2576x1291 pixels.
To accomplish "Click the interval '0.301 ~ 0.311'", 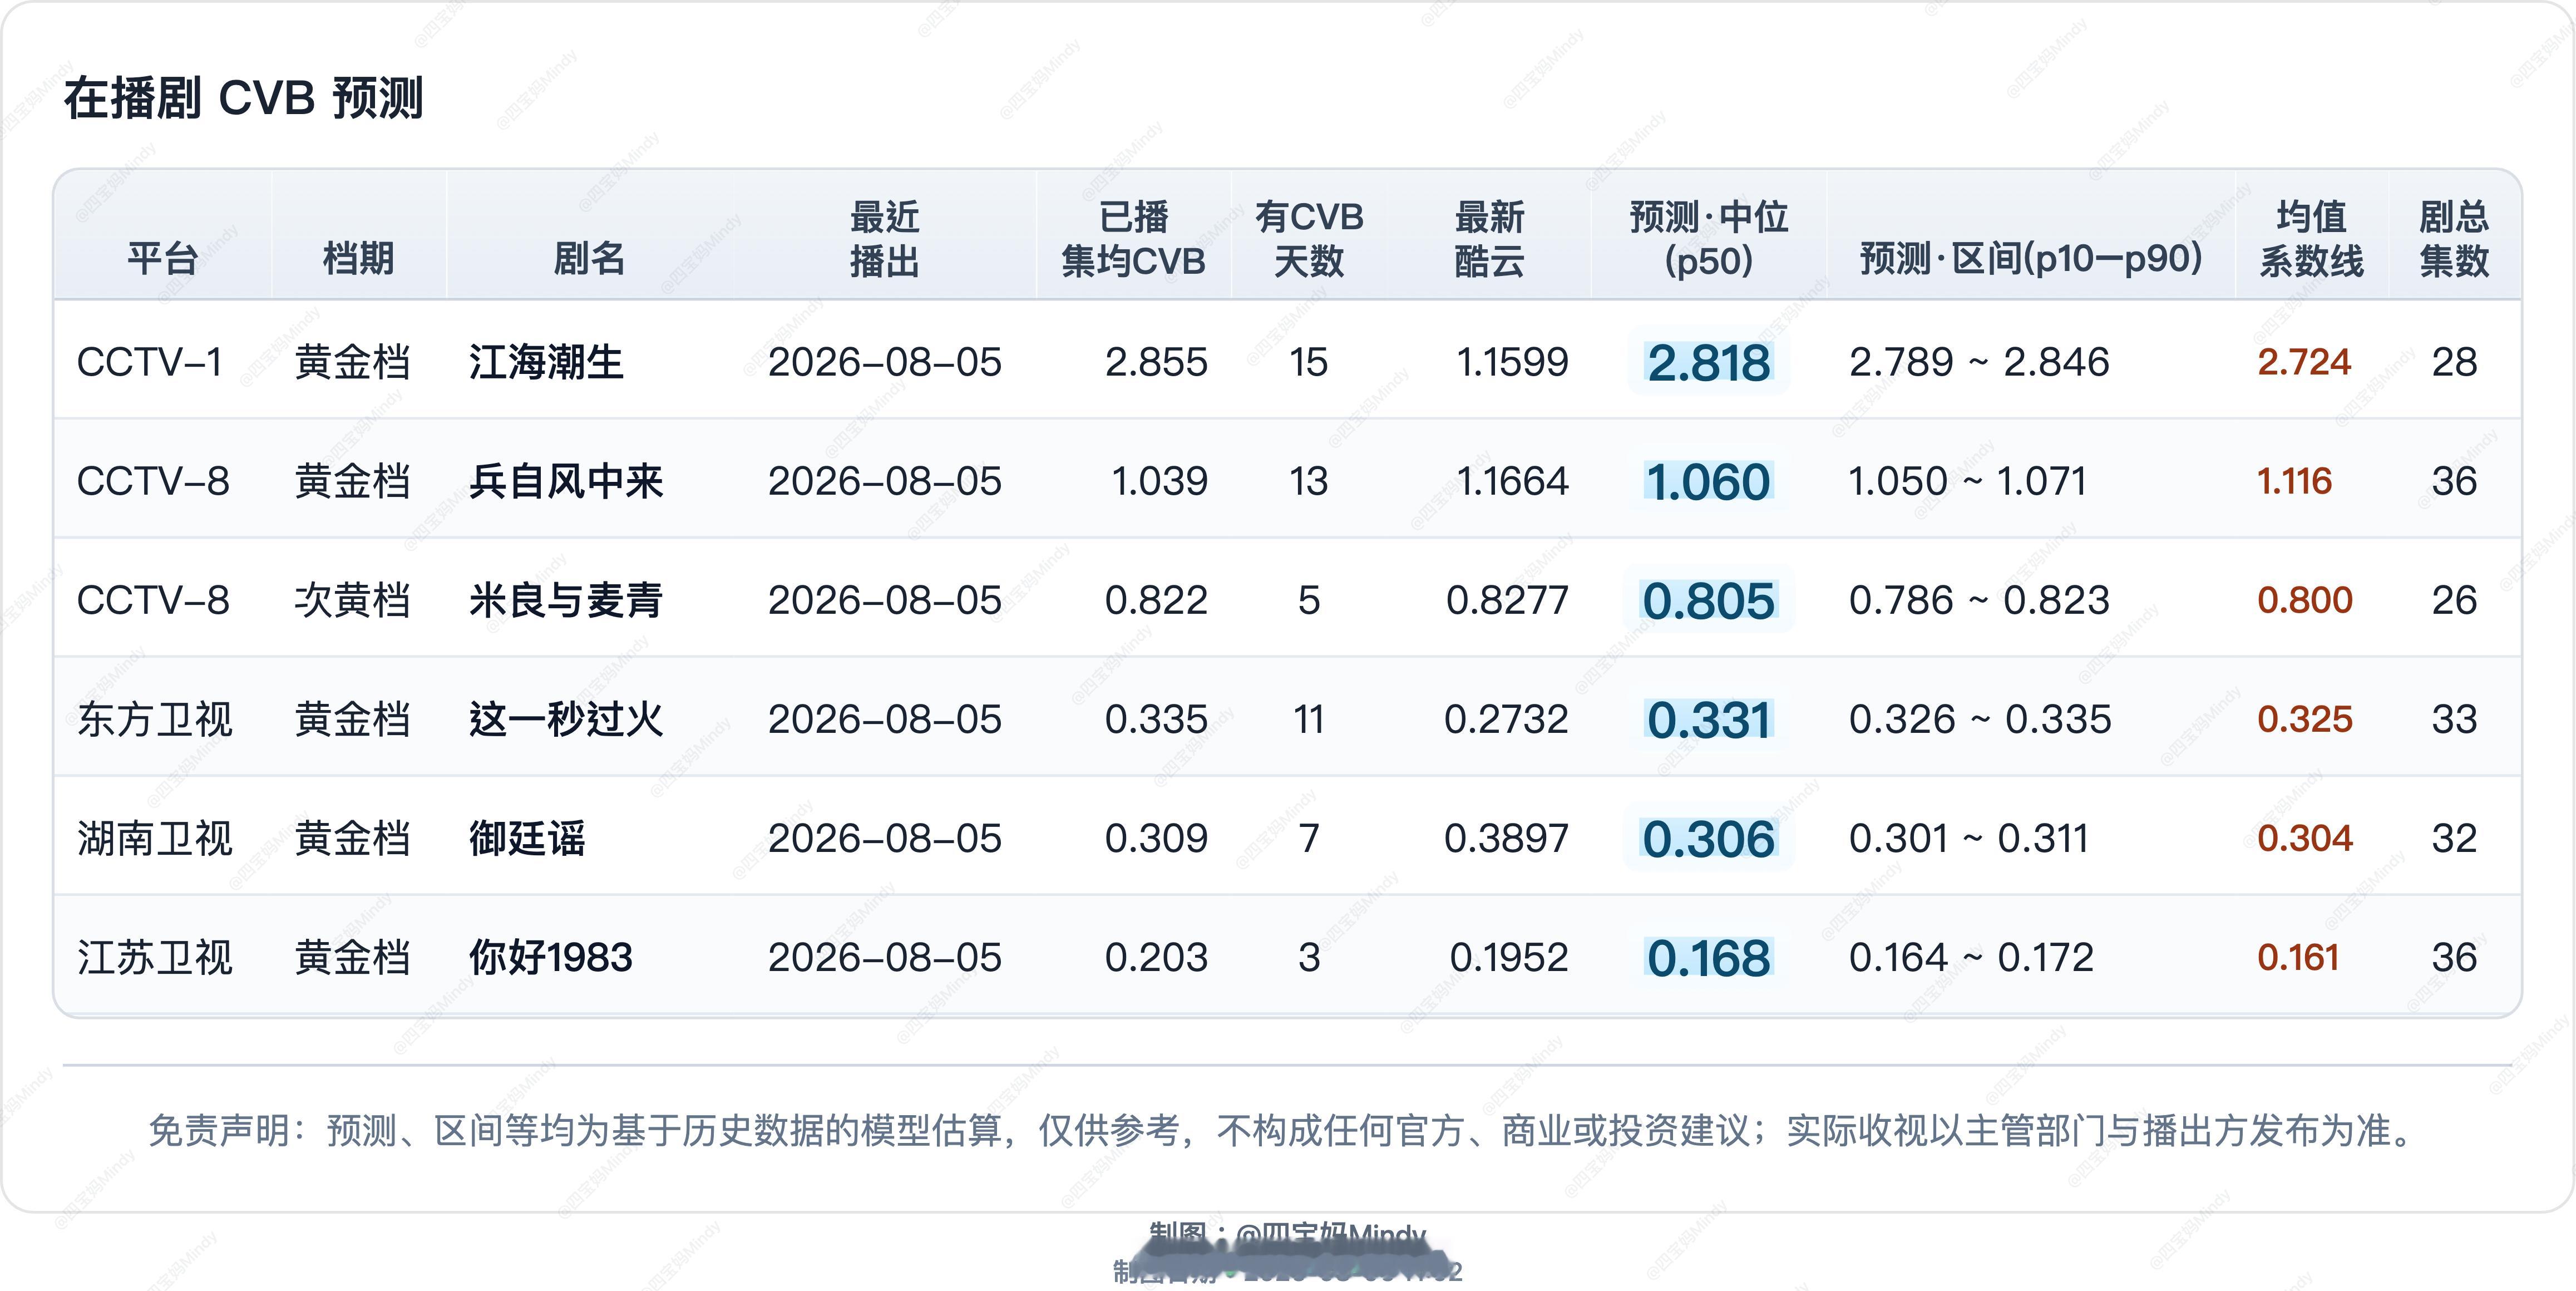I will point(1968,838).
